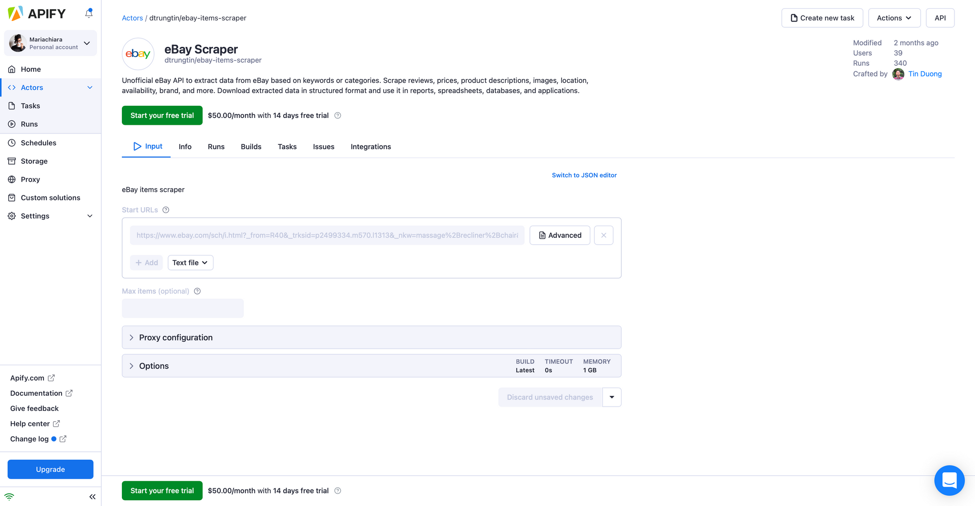Click the eBay logo thumbnail
The height and width of the screenshot is (506, 975).
[x=138, y=54]
